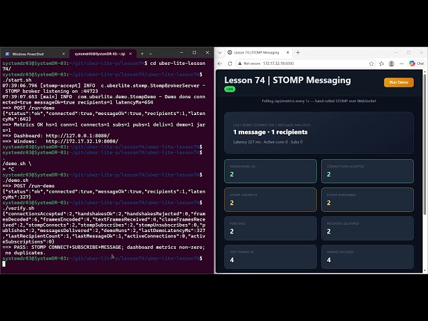Click the Messages Delivered metric card

click(x=367, y=228)
